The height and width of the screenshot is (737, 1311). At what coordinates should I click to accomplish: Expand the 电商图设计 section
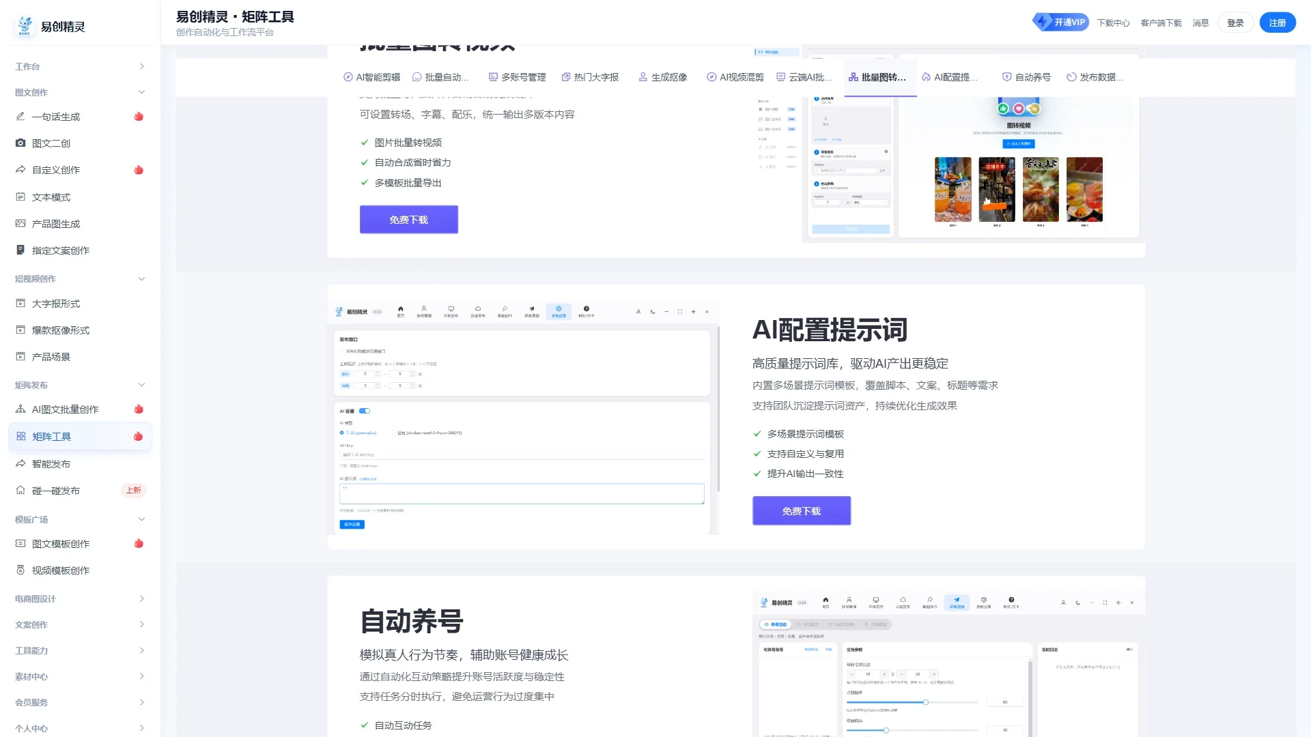[80, 599]
